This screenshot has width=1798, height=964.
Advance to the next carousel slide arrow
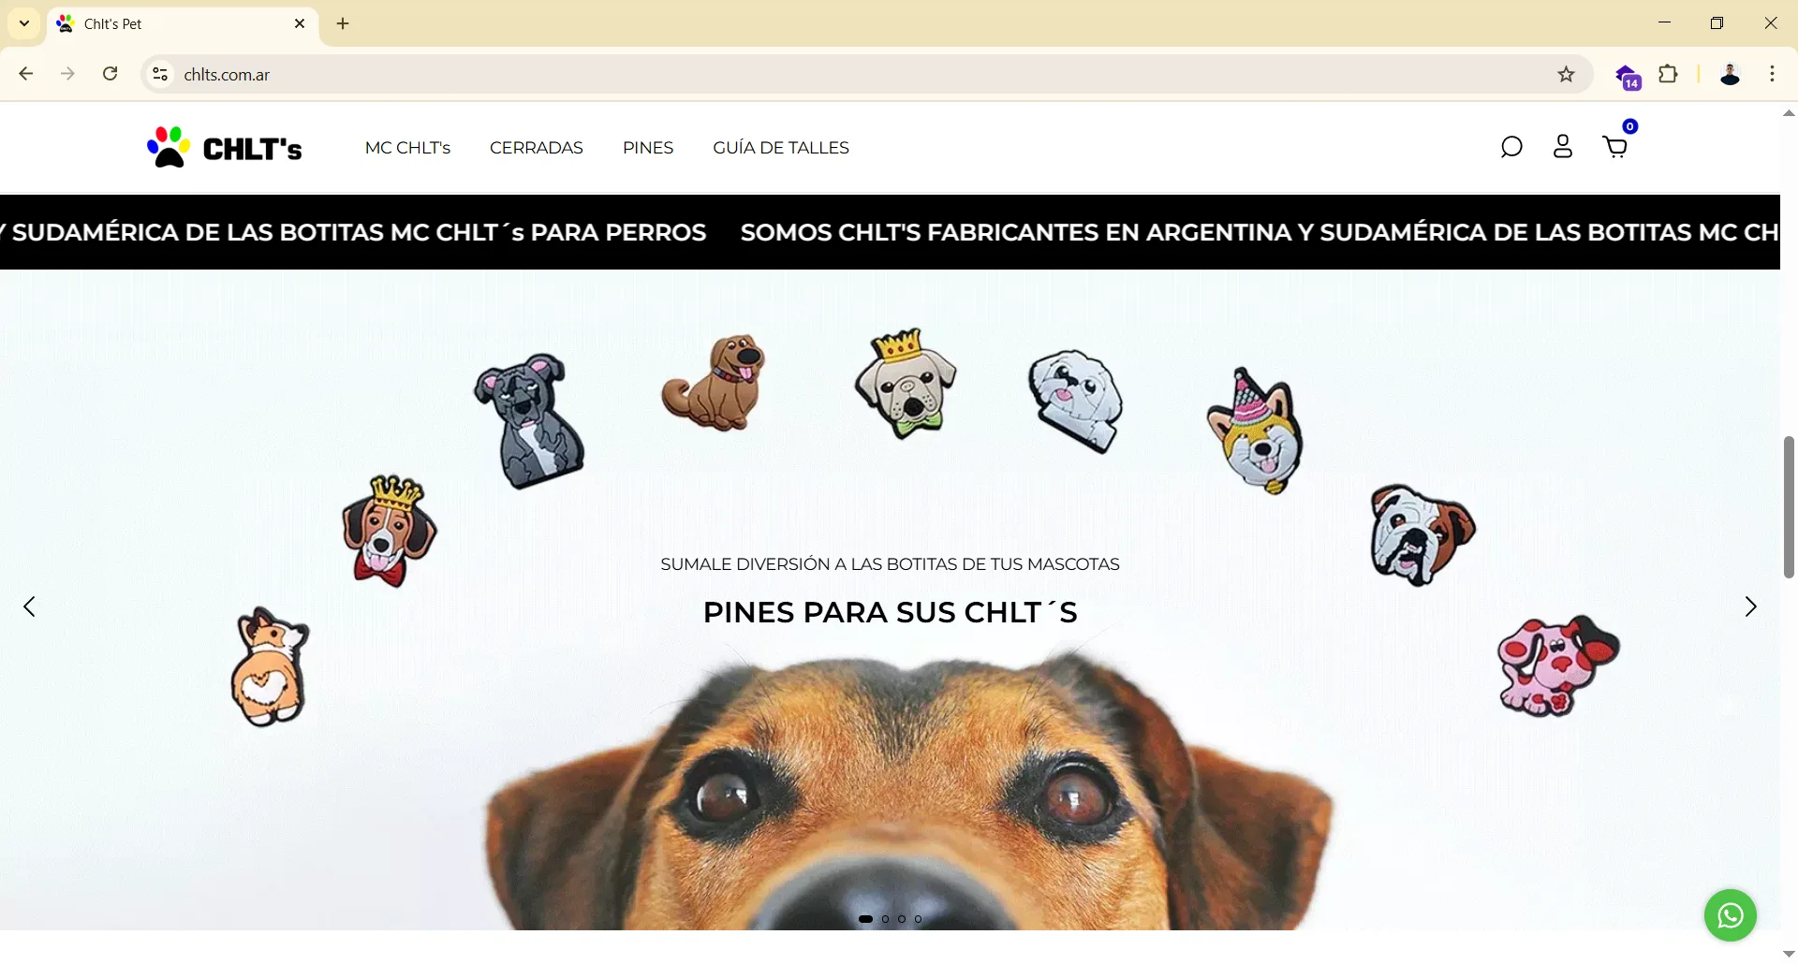coord(1750,606)
